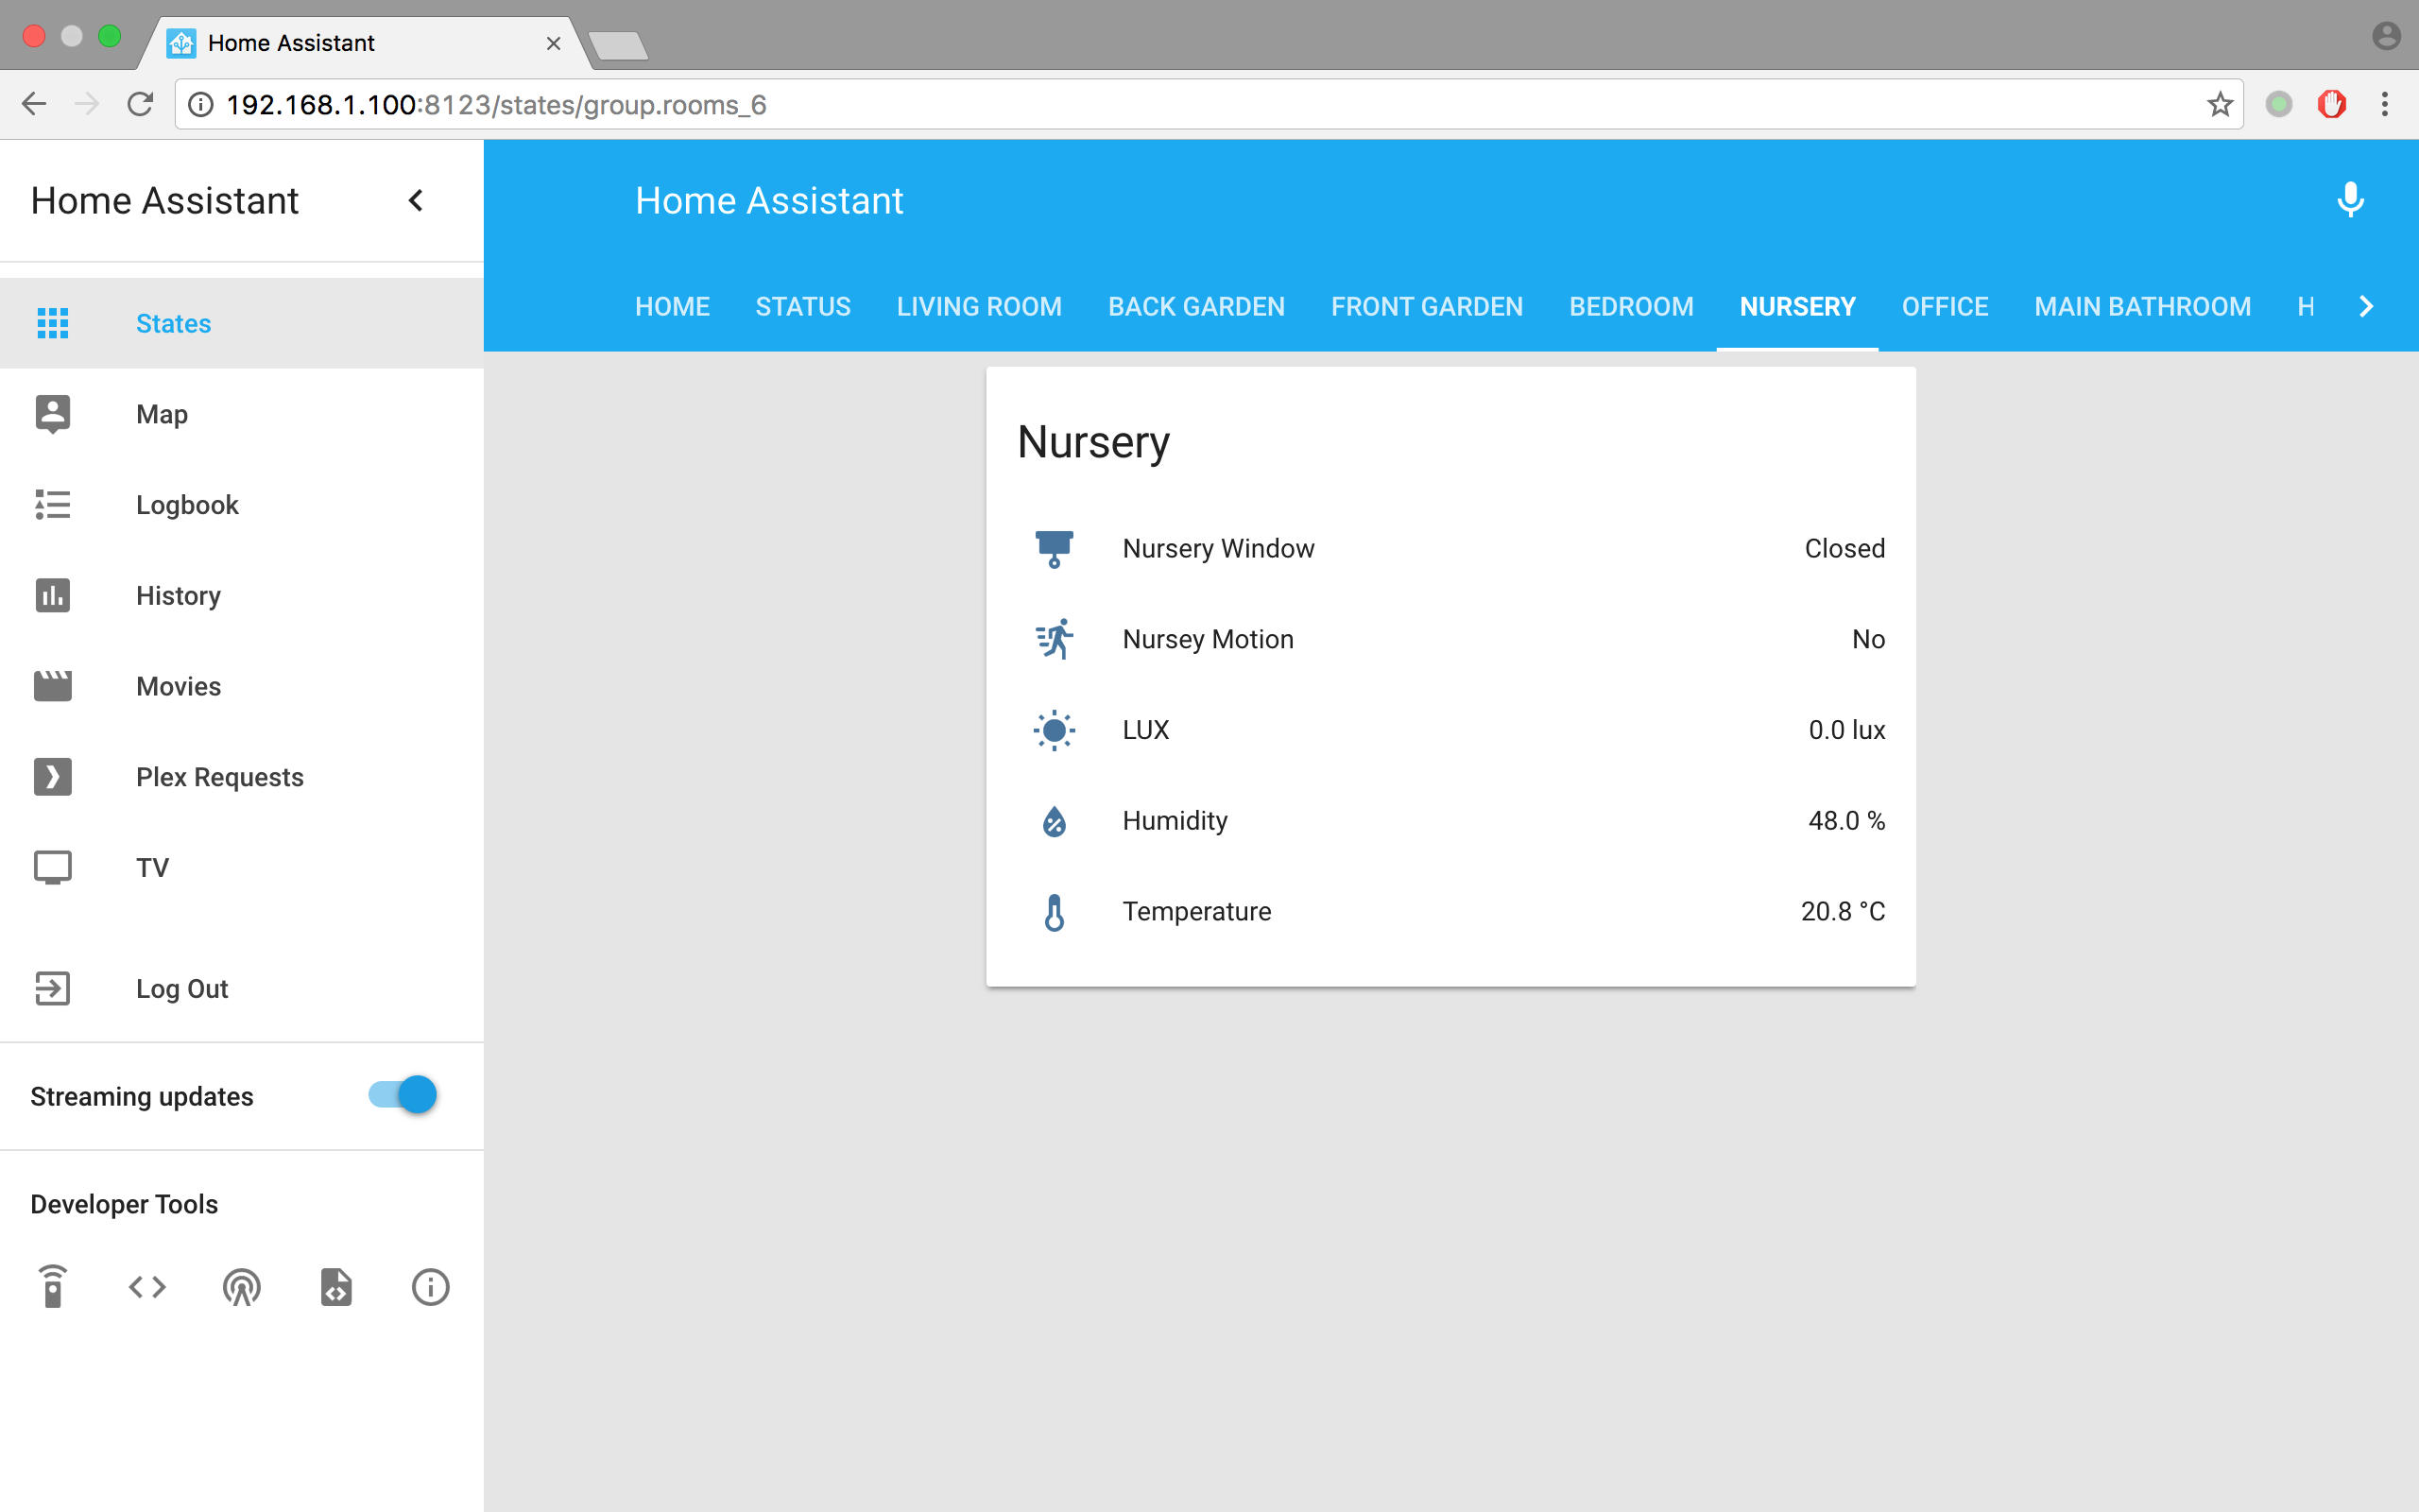Open the States developer tool code icon

click(147, 1287)
